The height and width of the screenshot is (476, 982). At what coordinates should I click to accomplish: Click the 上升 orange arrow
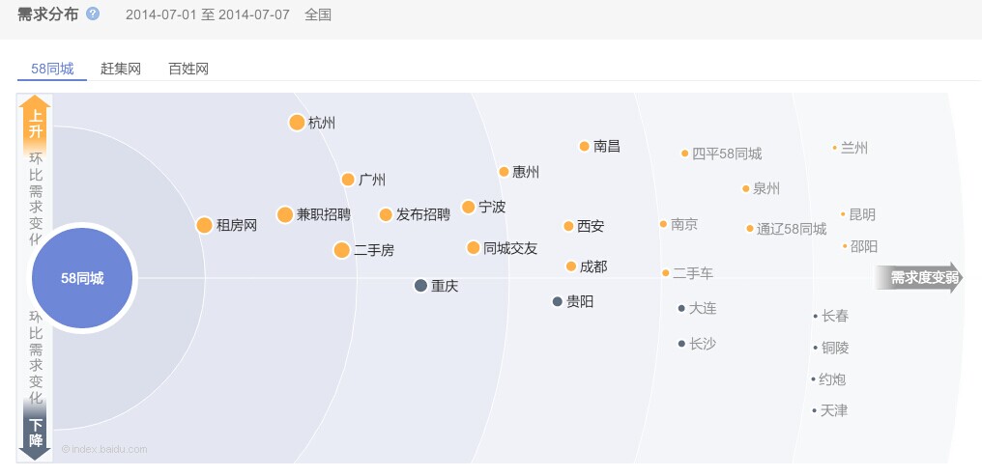(x=36, y=124)
